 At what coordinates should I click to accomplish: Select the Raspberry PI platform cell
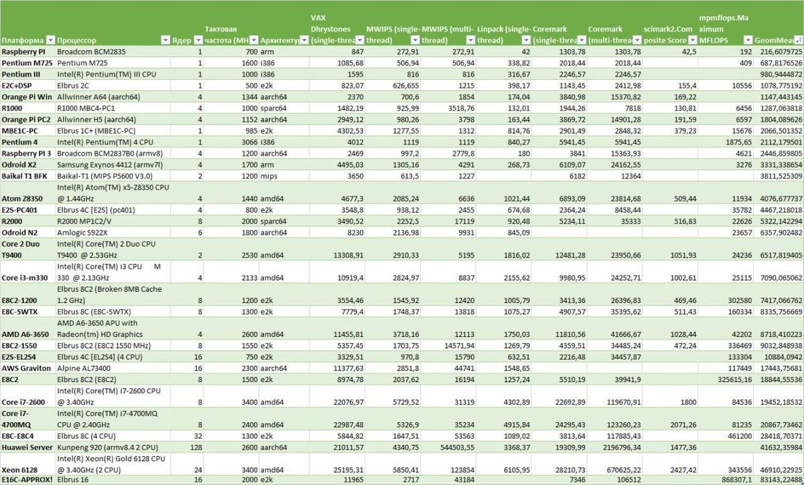27,52
